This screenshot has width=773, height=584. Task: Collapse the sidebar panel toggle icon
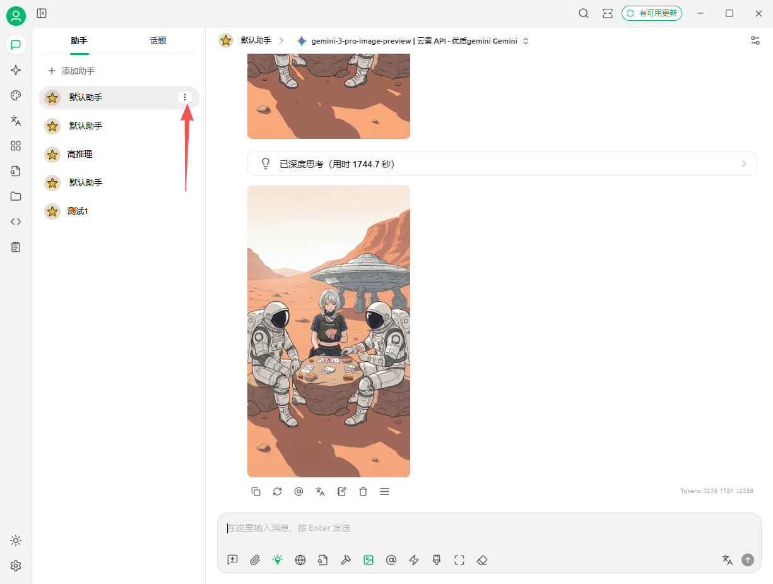(x=42, y=13)
